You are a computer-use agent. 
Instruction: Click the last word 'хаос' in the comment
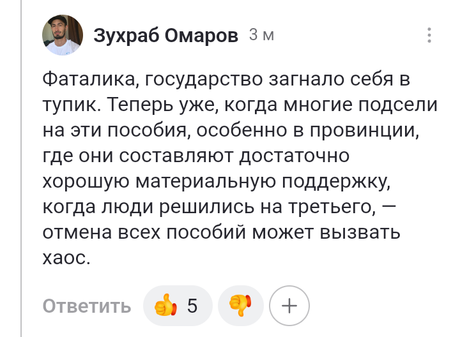(65, 258)
